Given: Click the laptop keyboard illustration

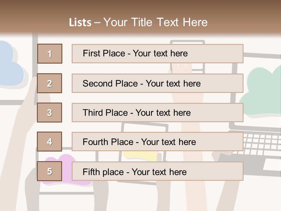Looking at the screenshot, I should pos(261,144).
